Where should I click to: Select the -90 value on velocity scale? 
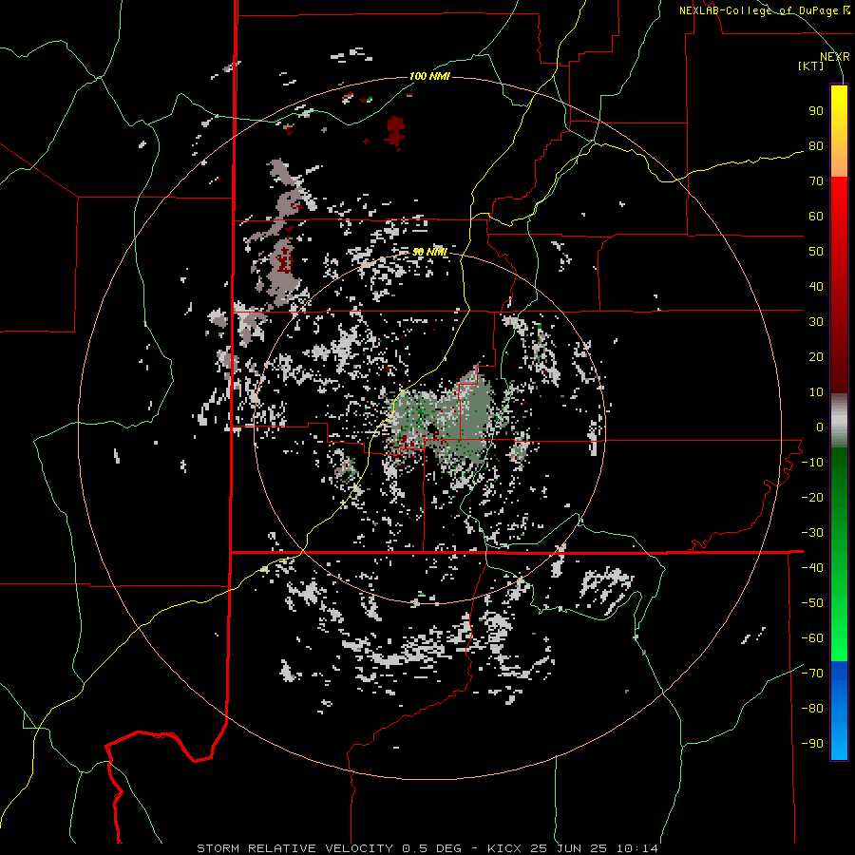[x=812, y=744]
